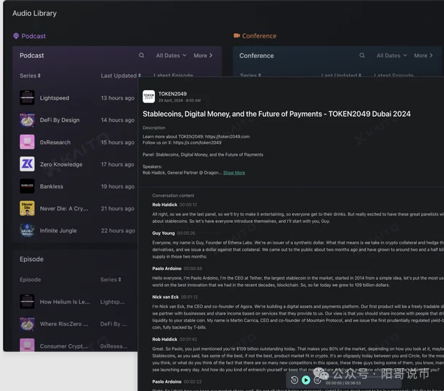Open the x.com/token2049 link
The image size is (444, 391).
click(x=197, y=142)
